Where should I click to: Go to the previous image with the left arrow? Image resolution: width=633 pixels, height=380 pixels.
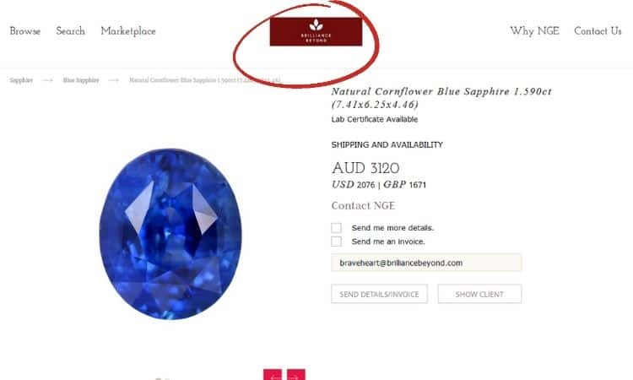(273, 374)
